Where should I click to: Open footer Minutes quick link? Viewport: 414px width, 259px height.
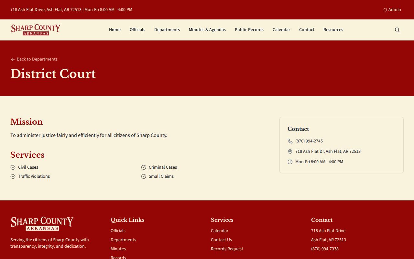(118, 249)
